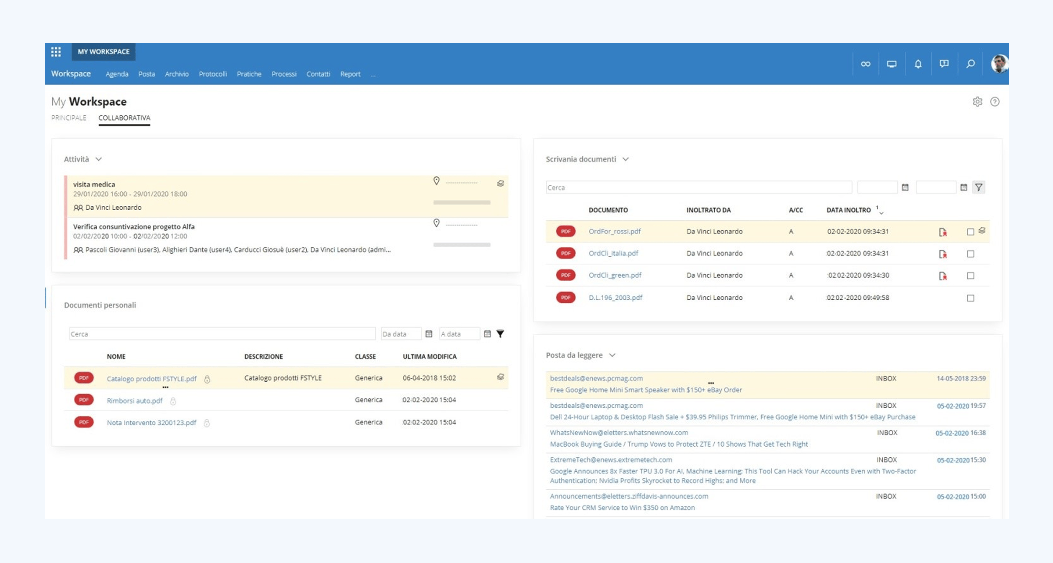This screenshot has height=563, width=1053.
Task: Switch to PRINCIPALE tab
Action: point(69,118)
